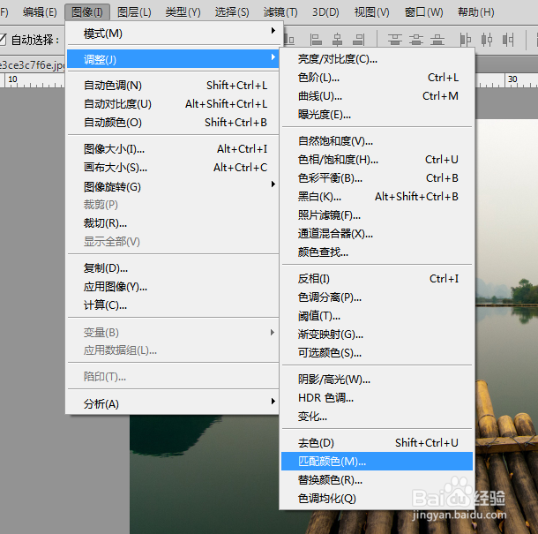Open the 滤镜(T) menu
Image resolution: width=538 pixels, height=534 pixels.
click(280, 12)
